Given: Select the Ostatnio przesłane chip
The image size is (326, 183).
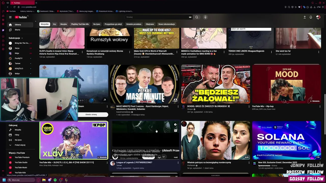Looking at the screenshot, I should [134, 24].
